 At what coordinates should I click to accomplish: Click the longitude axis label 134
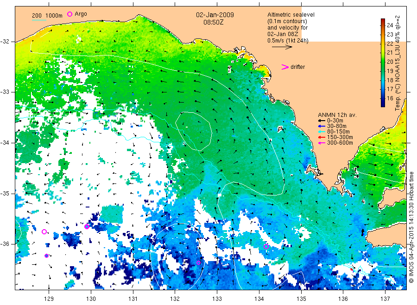[259, 299]
